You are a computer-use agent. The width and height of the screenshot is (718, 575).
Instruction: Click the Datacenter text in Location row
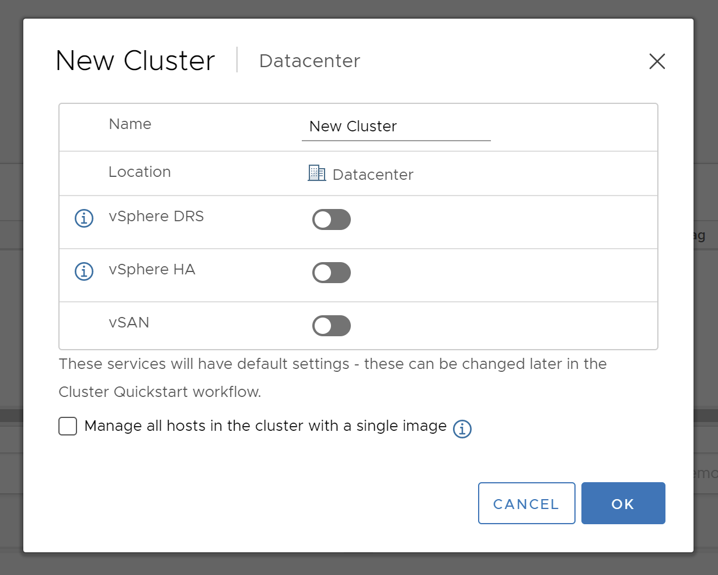click(x=373, y=175)
